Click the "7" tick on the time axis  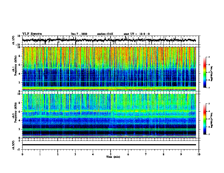pyautogui.click(x=146, y=154)
